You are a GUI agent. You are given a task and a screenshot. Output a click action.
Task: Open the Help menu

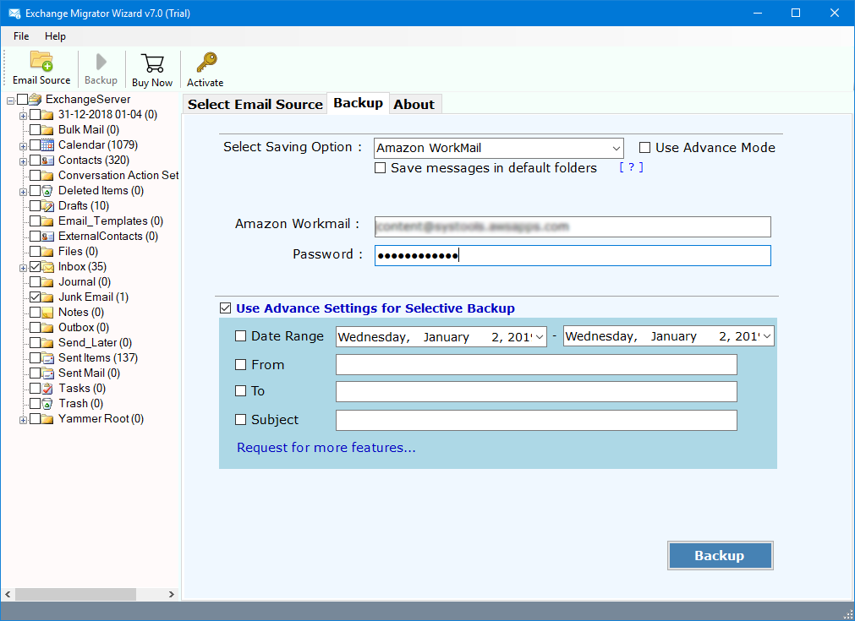coord(55,36)
